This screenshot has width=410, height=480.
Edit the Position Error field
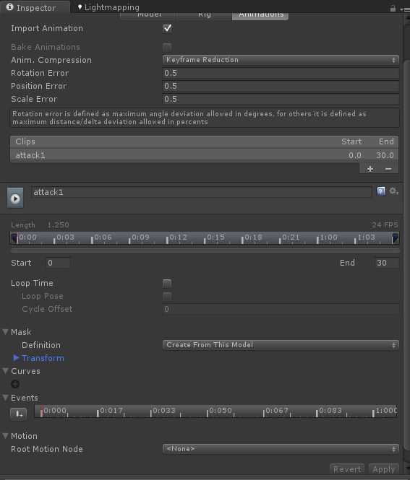tap(281, 86)
